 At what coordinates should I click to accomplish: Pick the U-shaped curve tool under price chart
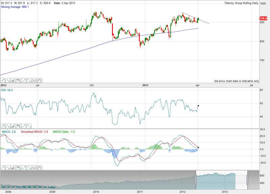(34, 80)
